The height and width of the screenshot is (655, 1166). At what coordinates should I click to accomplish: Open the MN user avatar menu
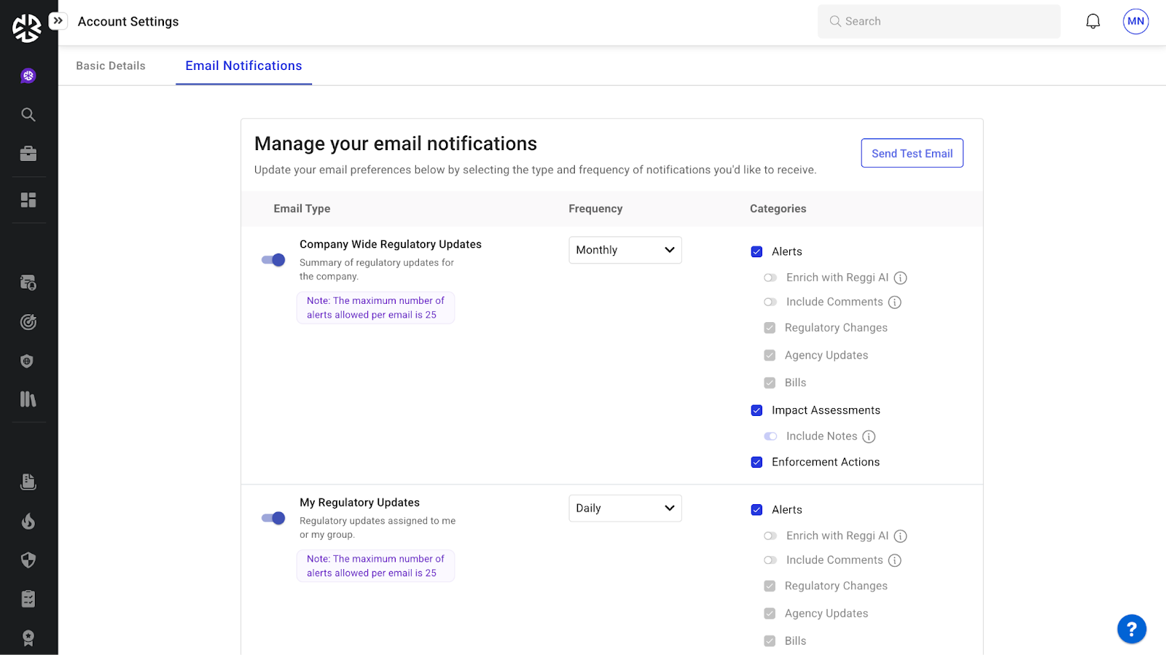[1135, 21]
